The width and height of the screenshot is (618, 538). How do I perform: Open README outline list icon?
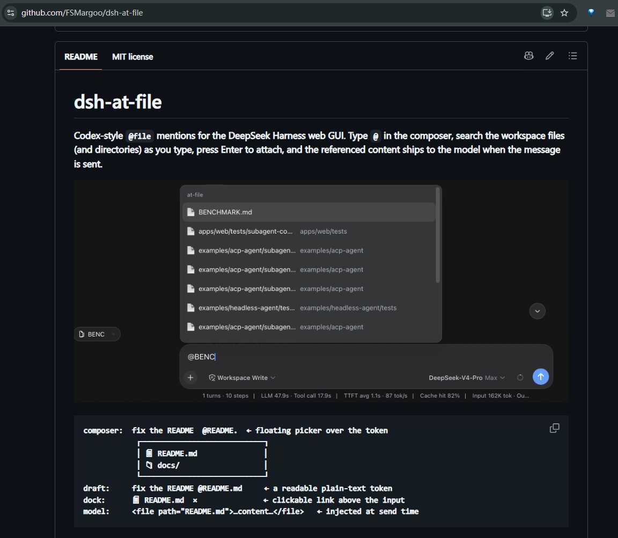point(573,56)
